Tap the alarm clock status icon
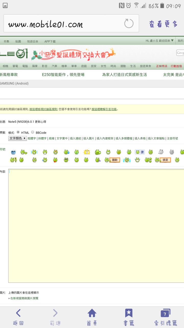This screenshot has width=184, height=328. tap(129, 5)
